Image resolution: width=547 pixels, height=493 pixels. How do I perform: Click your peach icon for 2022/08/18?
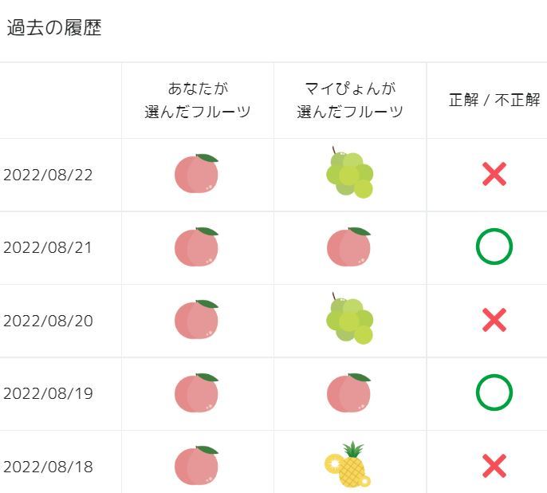(196, 466)
